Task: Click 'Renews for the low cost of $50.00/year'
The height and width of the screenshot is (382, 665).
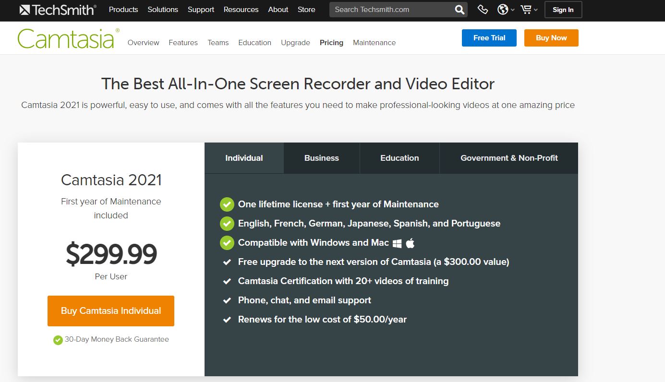Action: (322, 320)
